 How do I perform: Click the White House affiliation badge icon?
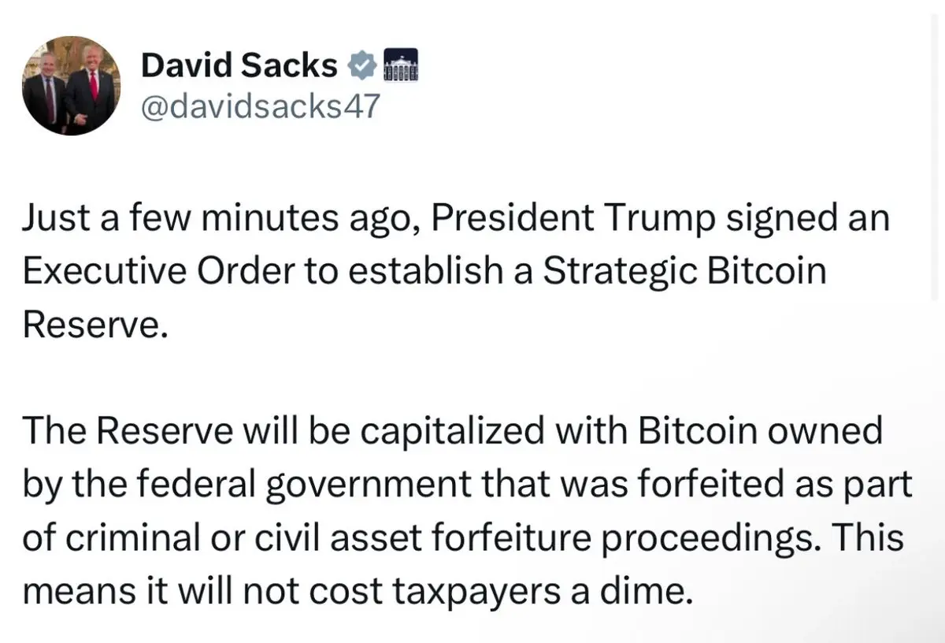tap(400, 66)
